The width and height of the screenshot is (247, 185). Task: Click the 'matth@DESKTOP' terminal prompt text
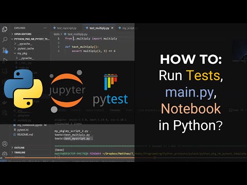[71, 154]
